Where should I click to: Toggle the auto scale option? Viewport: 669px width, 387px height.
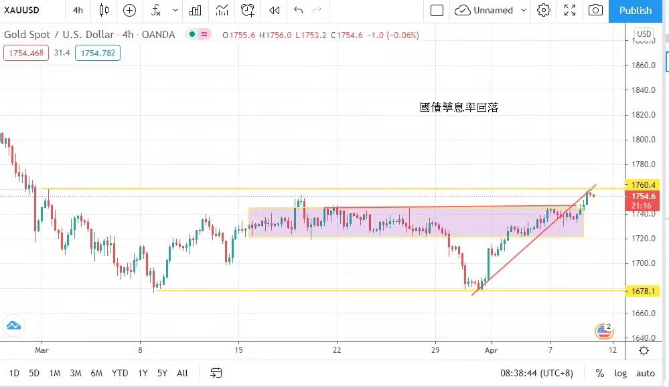click(645, 373)
